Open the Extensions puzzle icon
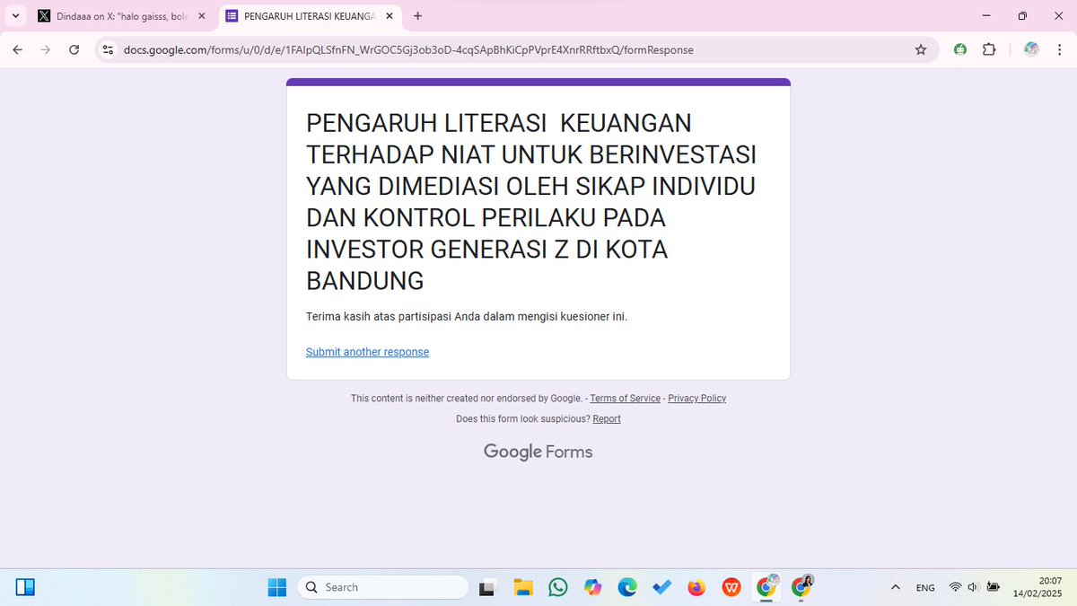The image size is (1077, 606). (x=989, y=50)
